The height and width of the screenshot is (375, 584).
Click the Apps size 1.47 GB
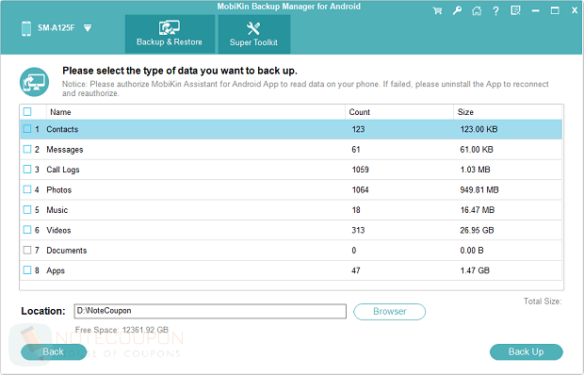475,270
